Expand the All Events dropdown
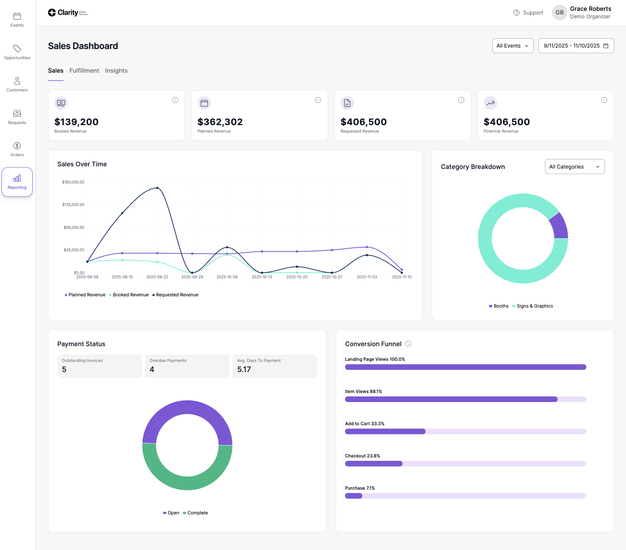 point(512,46)
